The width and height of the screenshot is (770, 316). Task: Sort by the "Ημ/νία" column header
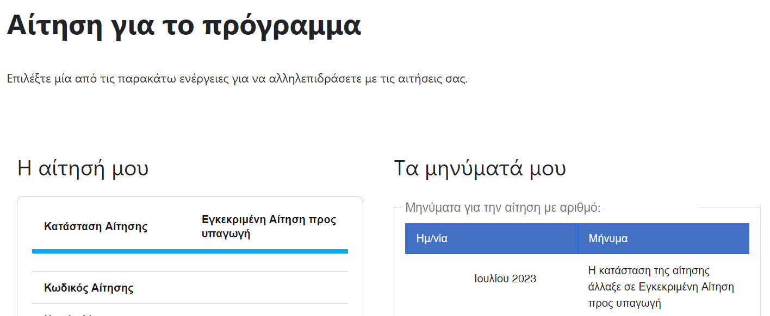[x=491, y=238]
